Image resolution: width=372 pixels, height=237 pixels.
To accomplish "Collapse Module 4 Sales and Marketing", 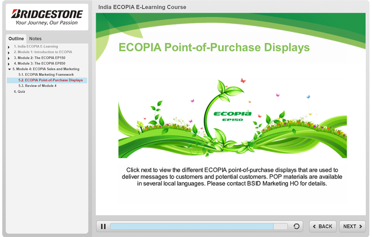I will 9,69.
